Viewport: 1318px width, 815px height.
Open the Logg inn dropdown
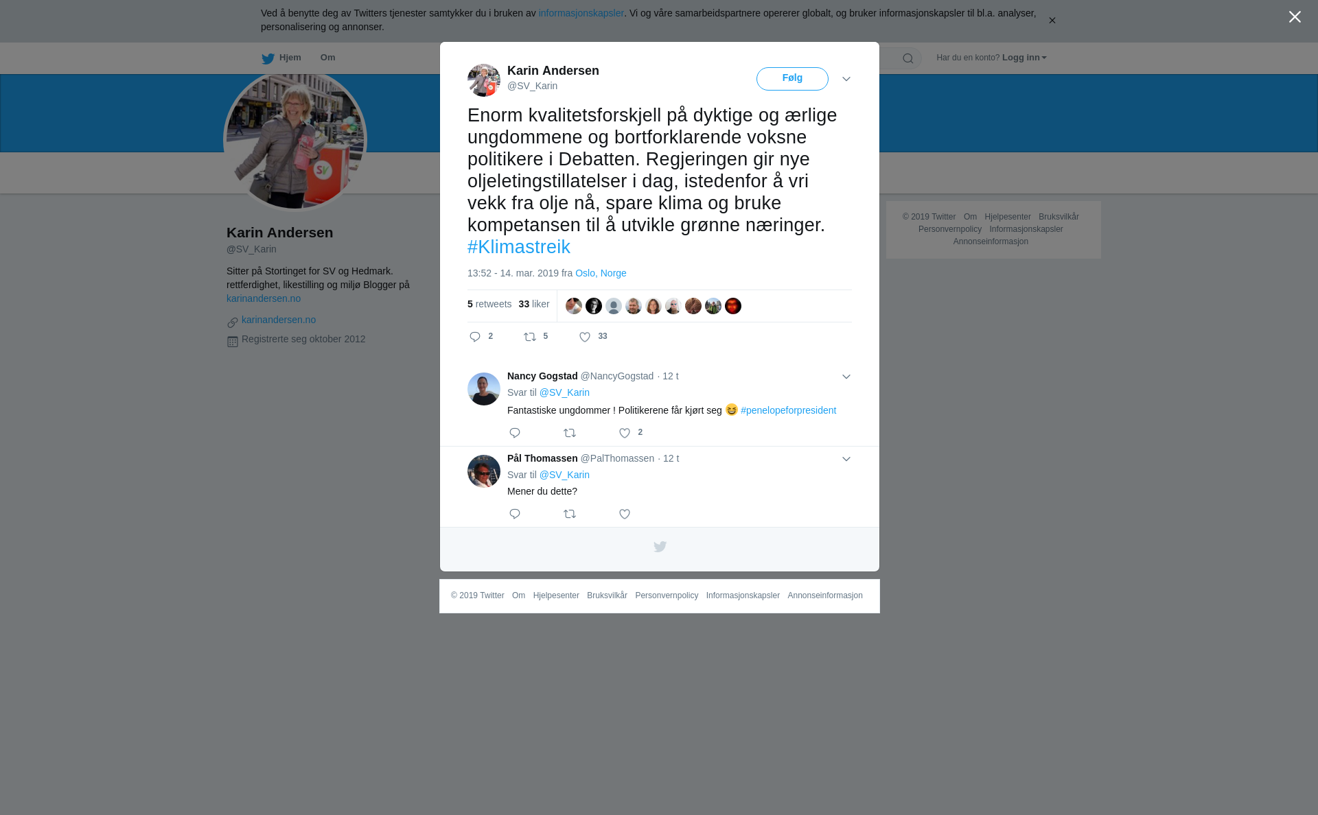[1024, 58]
